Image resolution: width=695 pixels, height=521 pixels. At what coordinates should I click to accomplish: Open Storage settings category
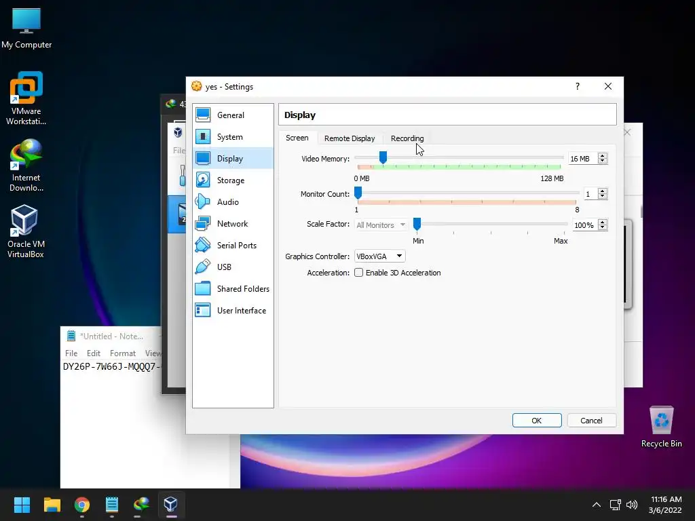[233, 180]
